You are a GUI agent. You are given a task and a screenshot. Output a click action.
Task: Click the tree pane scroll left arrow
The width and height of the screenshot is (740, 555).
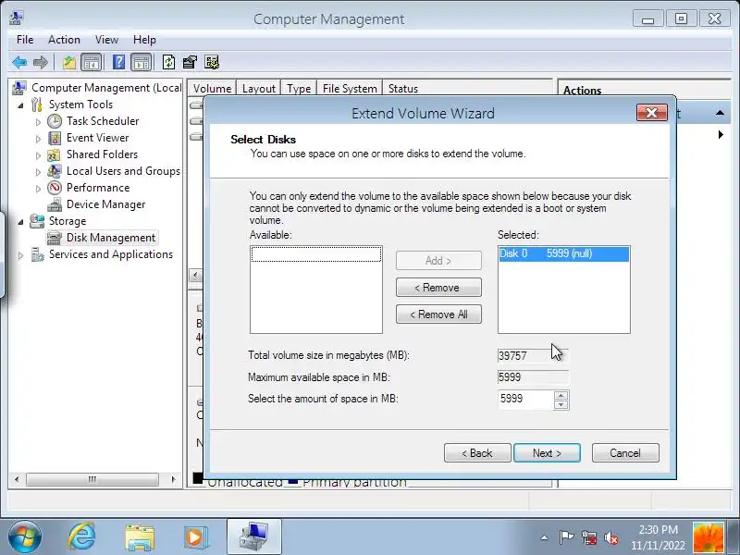tap(17, 479)
